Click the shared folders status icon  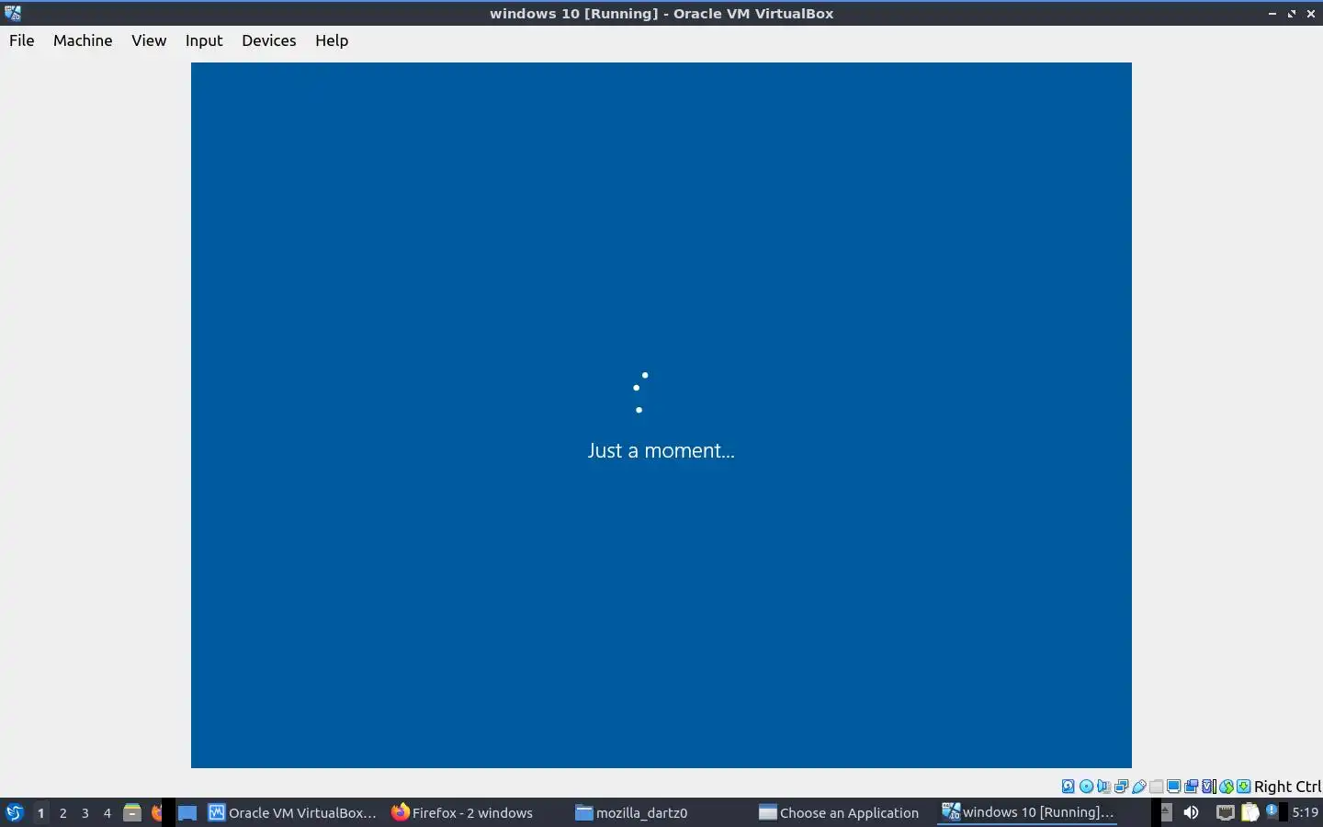1157,787
